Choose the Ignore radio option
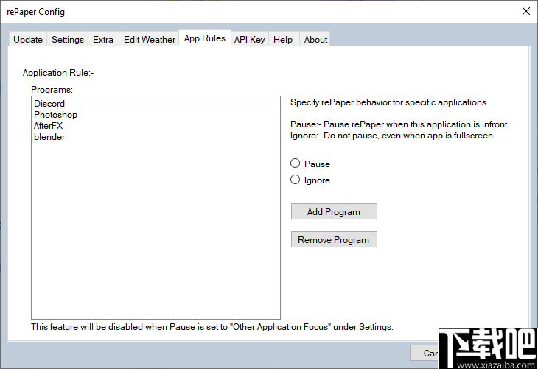This screenshot has width=538, height=369. (310, 180)
